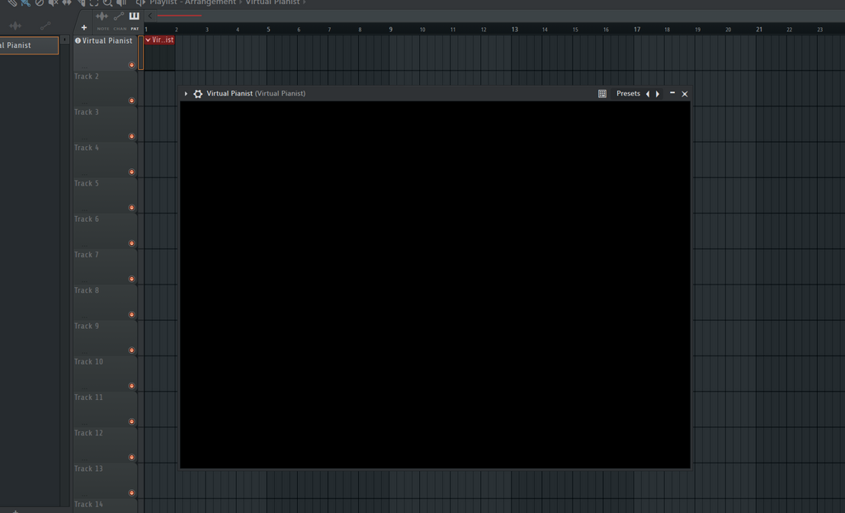Click bar 21 on the timeline ruler
Screen dimensions: 845x513
click(x=759, y=30)
